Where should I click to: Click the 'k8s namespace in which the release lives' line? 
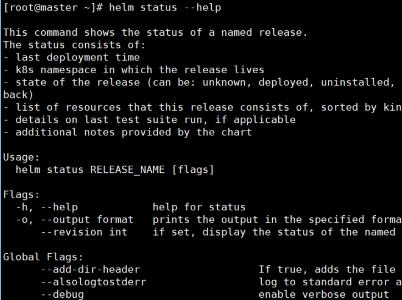pos(134,70)
